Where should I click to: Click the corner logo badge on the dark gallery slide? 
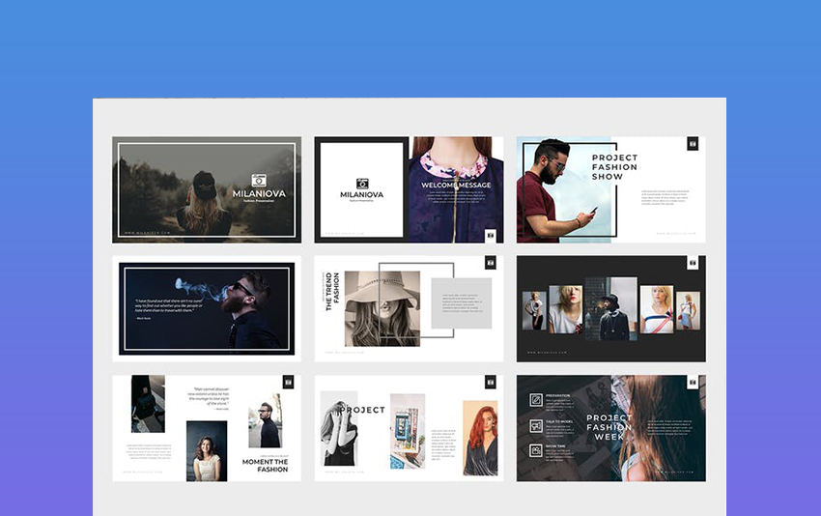[x=692, y=263]
